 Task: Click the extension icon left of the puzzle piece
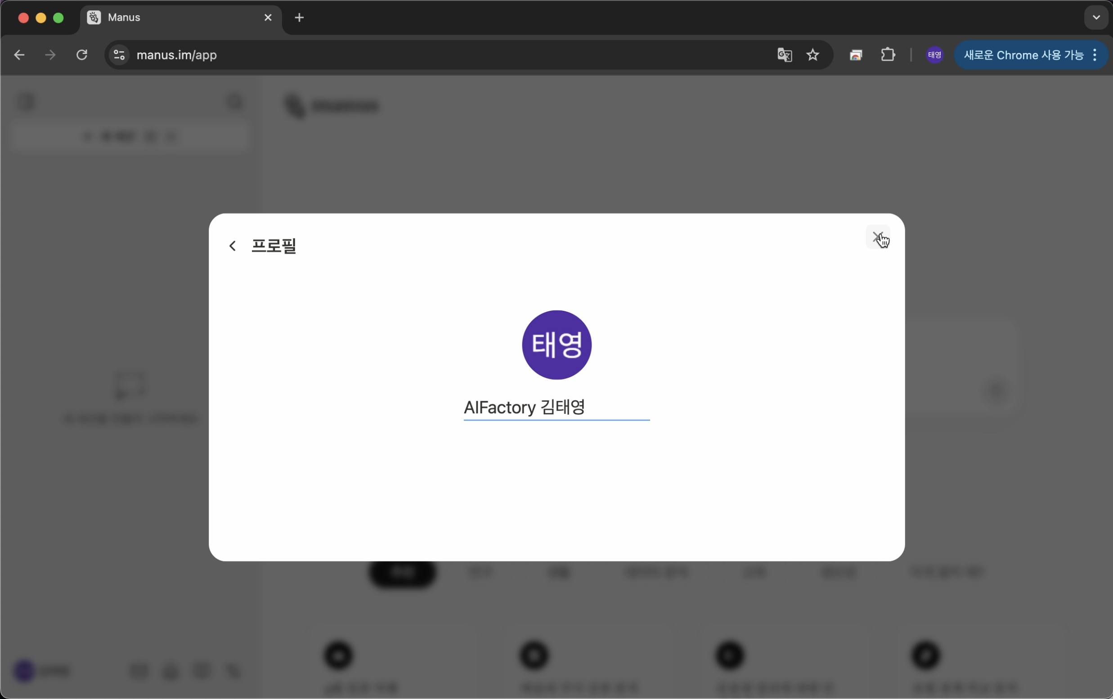click(x=856, y=55)
